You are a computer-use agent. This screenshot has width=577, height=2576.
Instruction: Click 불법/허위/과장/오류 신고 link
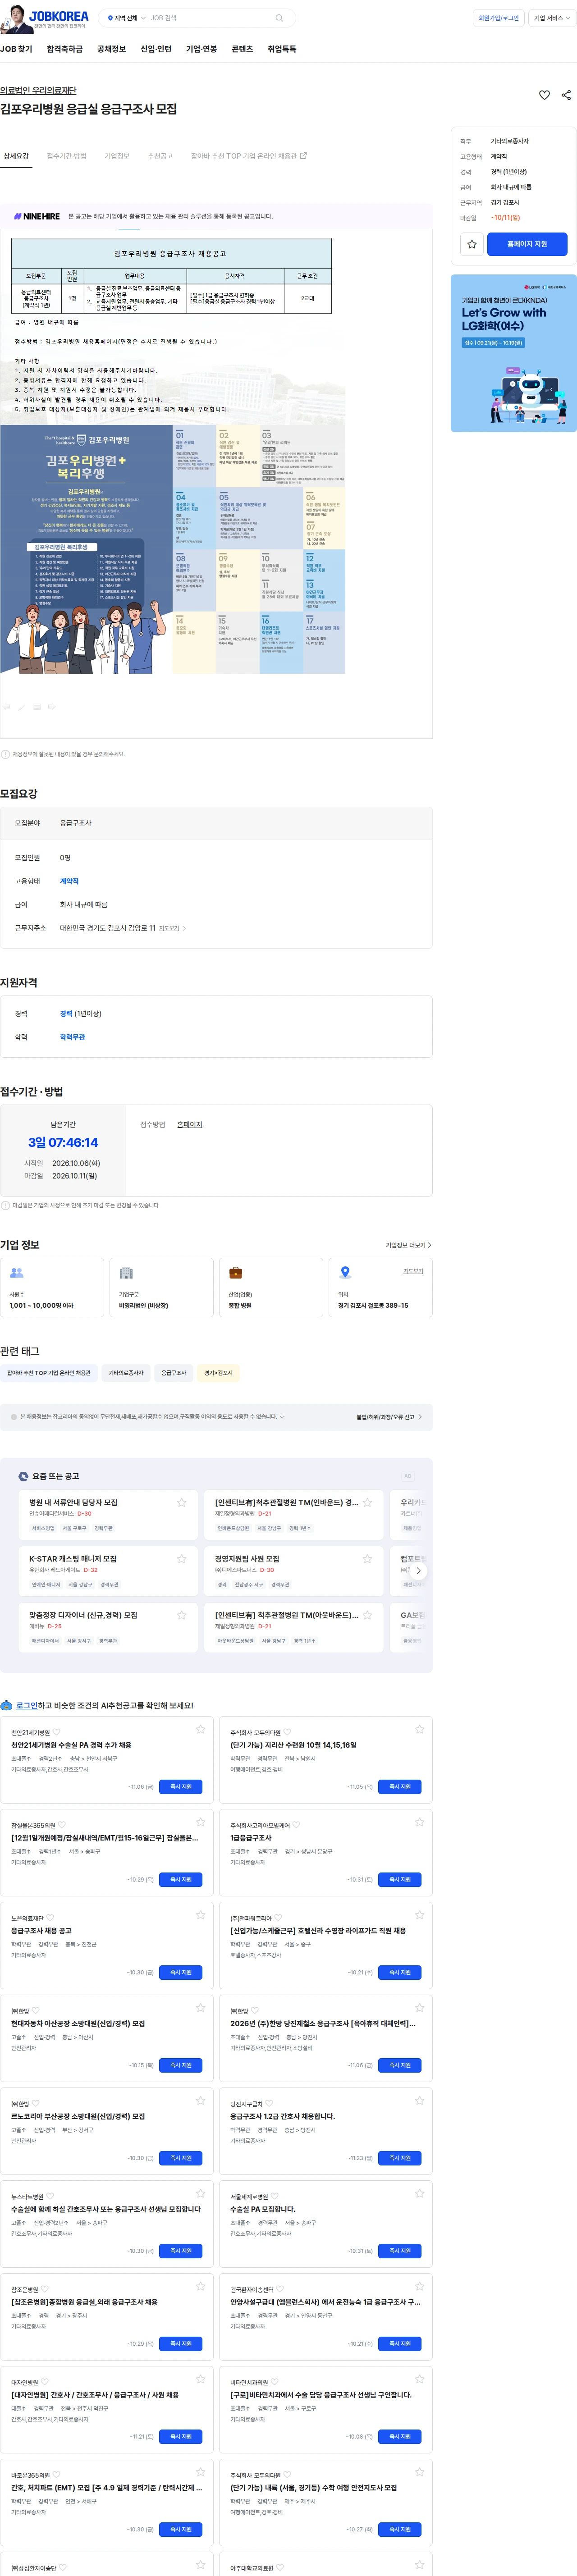tap(389, 1417)
